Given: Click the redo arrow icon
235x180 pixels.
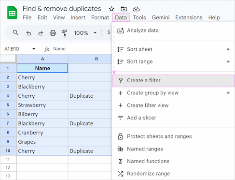Looking at the screenshot, I should tap(41, 33).
